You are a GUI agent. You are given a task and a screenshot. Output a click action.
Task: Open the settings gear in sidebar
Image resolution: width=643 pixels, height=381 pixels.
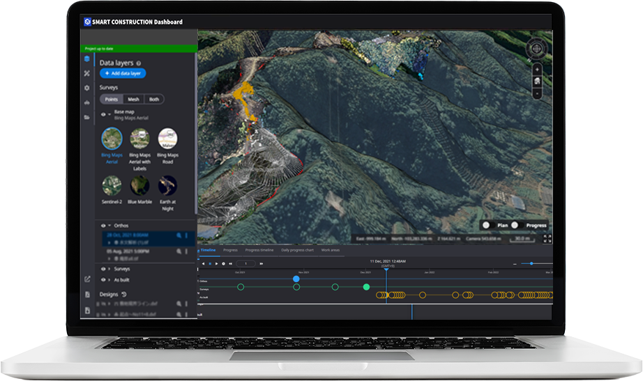coord(86,88)
